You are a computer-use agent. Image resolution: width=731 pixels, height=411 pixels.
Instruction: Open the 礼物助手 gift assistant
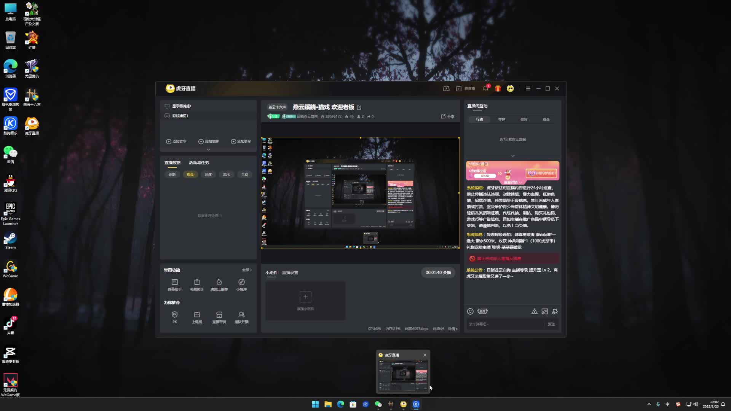pos(197,284)
